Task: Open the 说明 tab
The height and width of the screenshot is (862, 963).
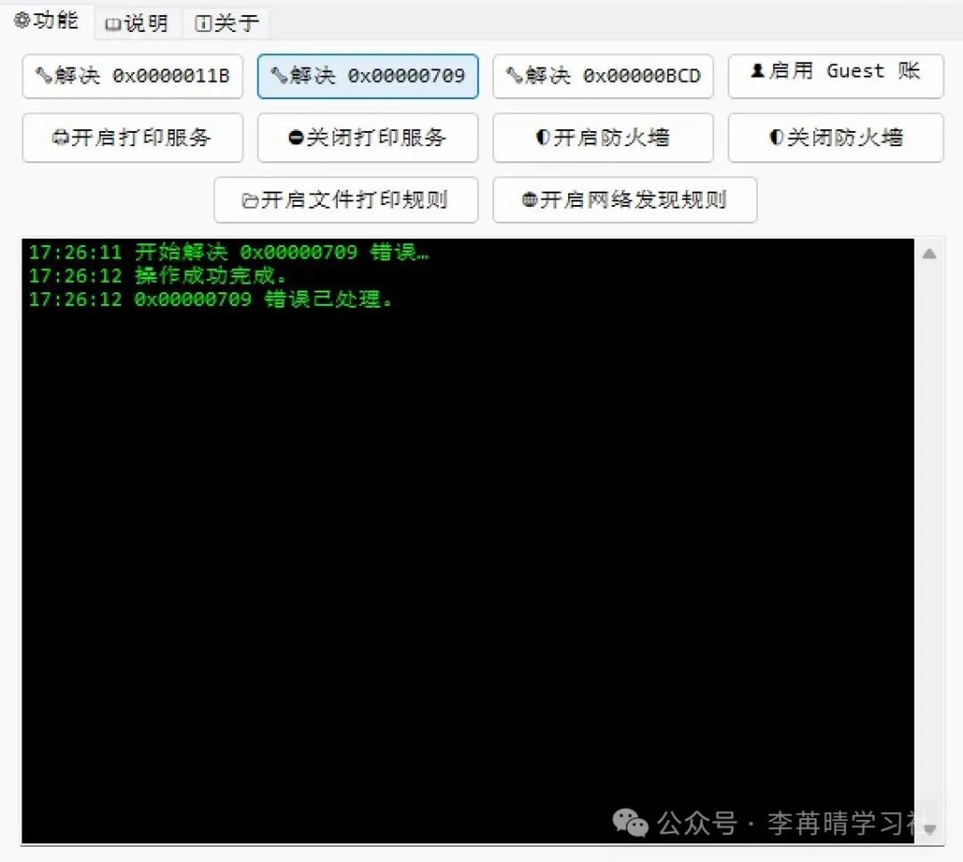Action: (137, 23)
